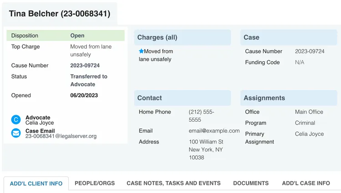The image size is (341, 193).
Task: Click the blue star beside the charge
Action: 141,51
